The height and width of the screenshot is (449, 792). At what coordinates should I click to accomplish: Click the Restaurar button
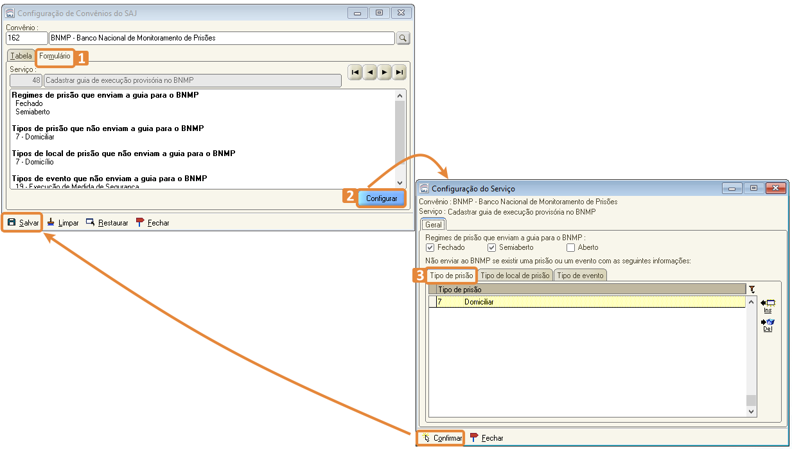tap(107, 223)
